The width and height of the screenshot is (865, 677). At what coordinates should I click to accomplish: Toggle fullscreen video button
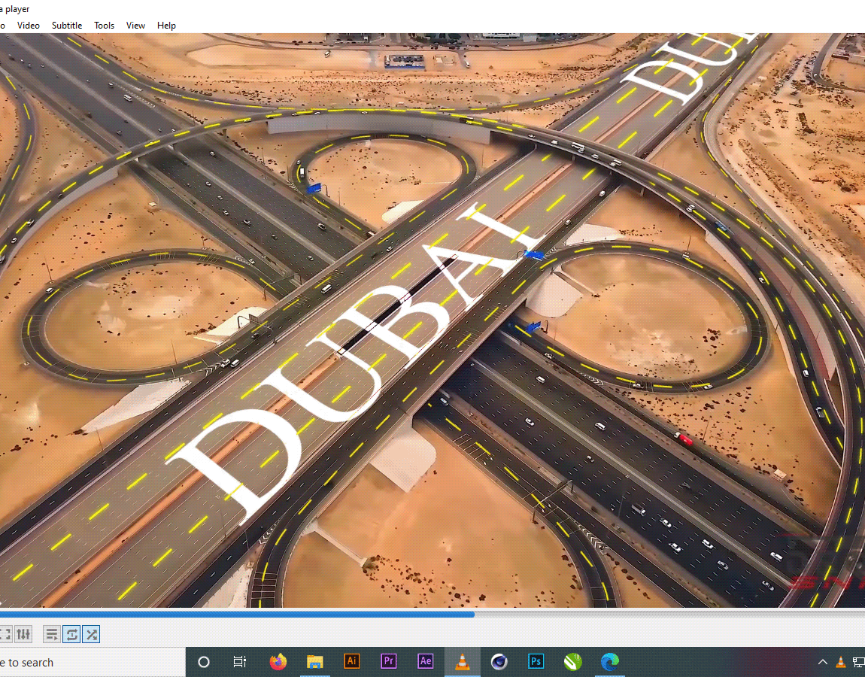coord(5,634)
